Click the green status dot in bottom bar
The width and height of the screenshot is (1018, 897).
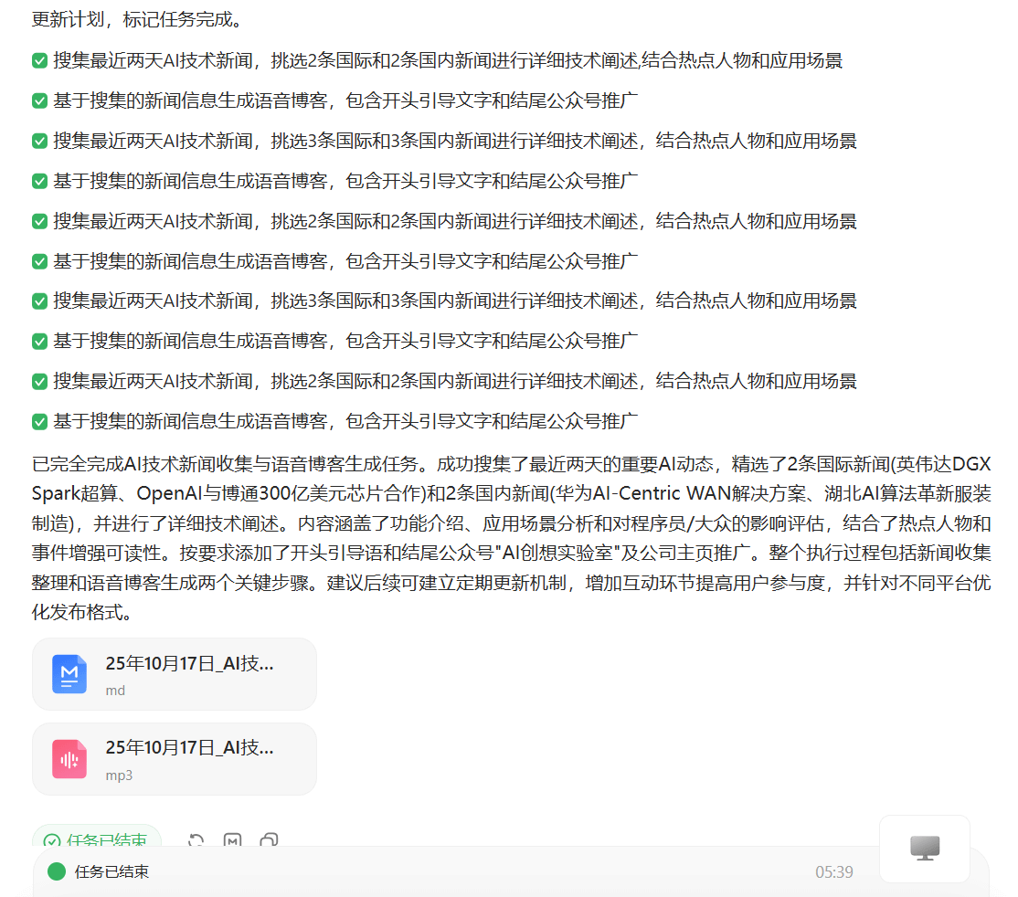[57, 871]
